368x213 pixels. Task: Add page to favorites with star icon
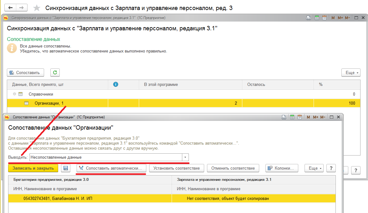37,8
